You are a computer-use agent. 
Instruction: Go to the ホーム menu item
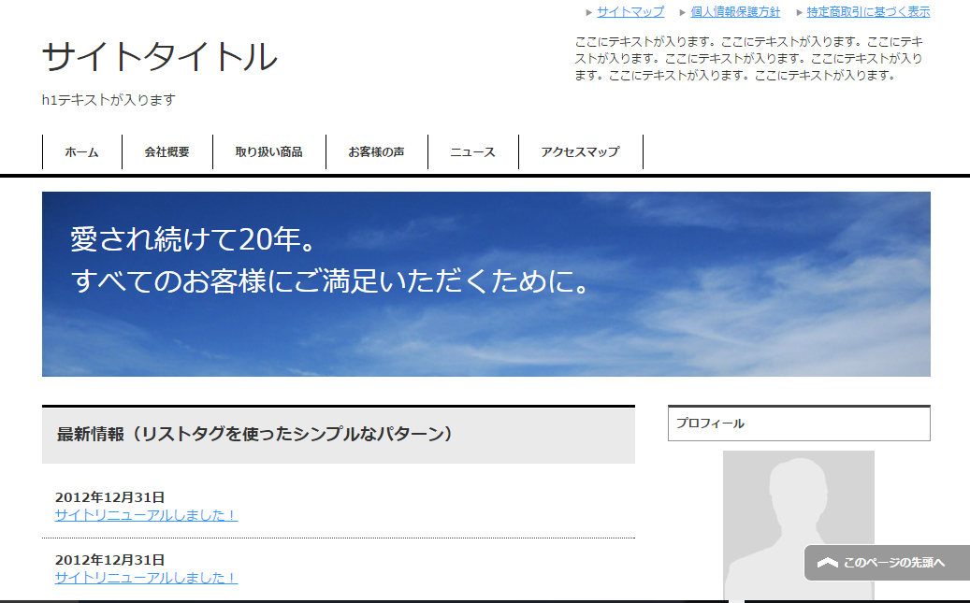81,152
